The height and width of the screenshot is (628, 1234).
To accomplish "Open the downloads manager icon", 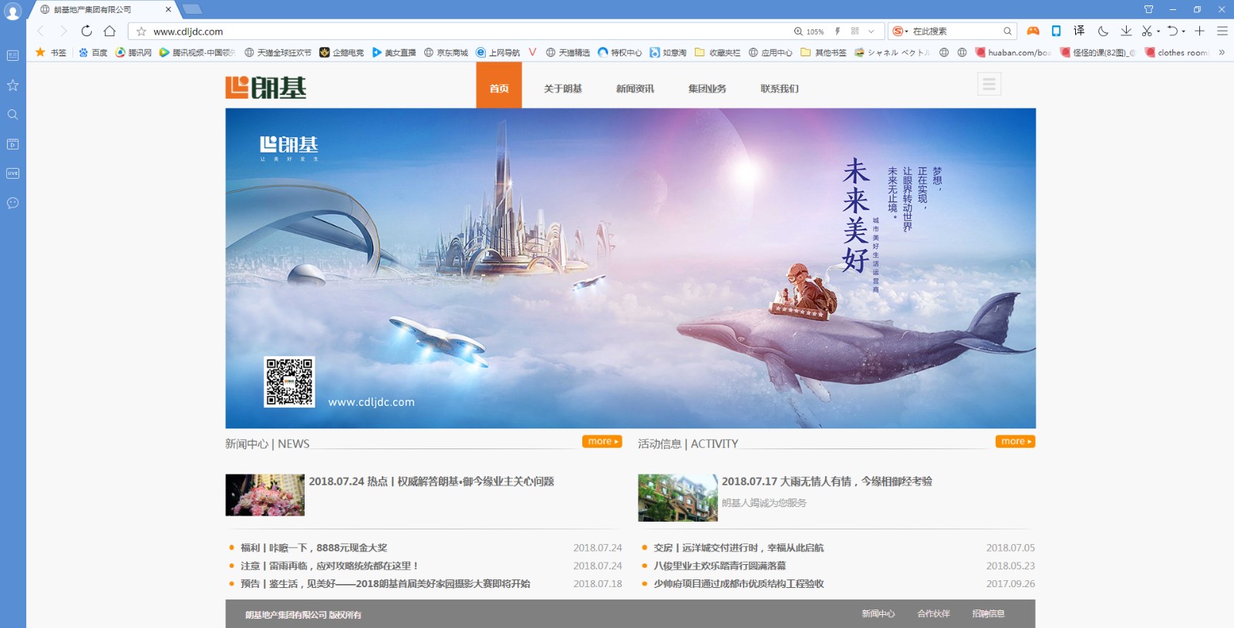I will [1126, 31].
